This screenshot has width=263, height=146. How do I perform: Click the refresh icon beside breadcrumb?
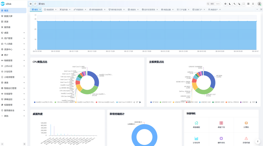[x=35, y=4]
